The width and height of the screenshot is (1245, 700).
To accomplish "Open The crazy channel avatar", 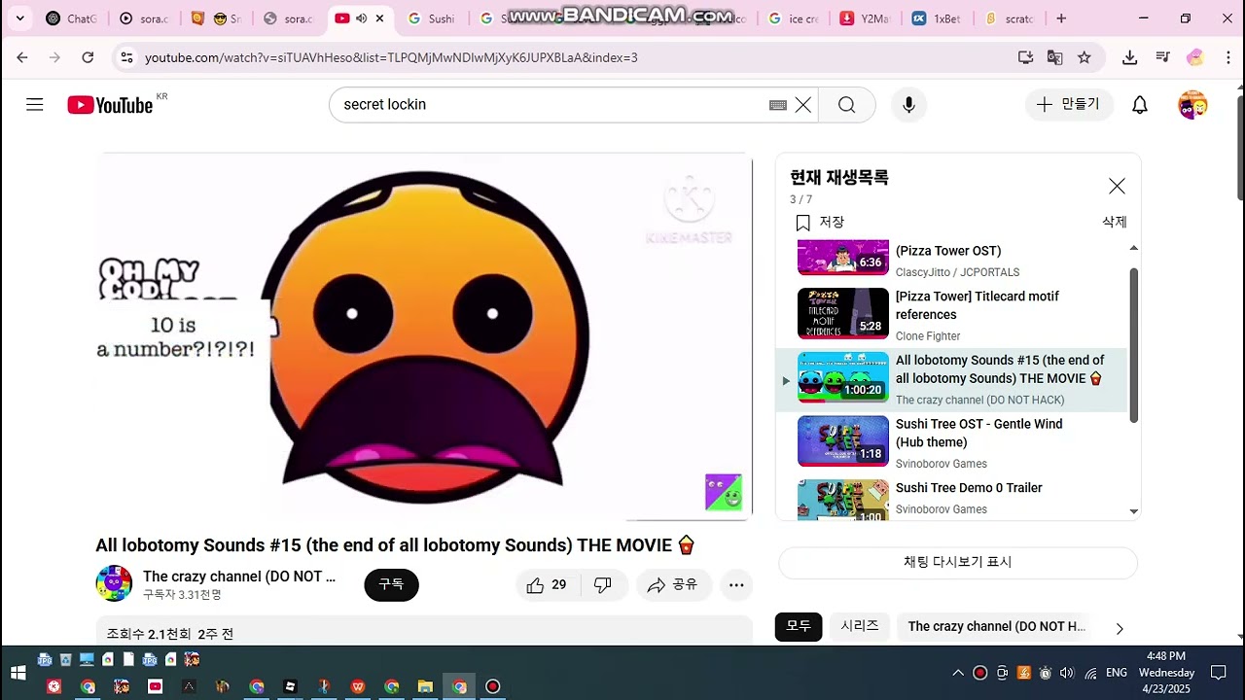I will point(114,583).
